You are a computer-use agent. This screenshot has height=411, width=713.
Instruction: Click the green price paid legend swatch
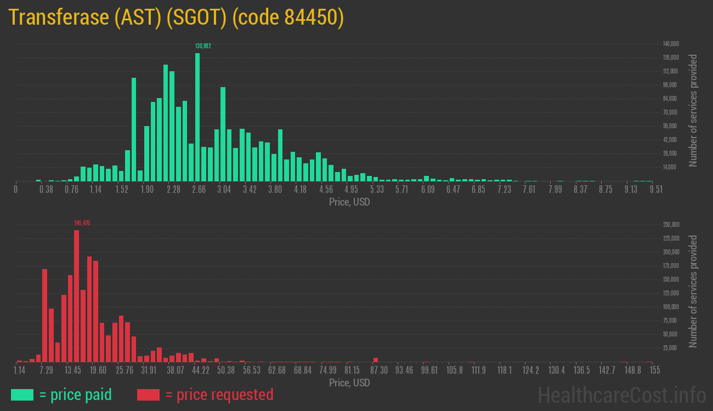tap(22, 395)
